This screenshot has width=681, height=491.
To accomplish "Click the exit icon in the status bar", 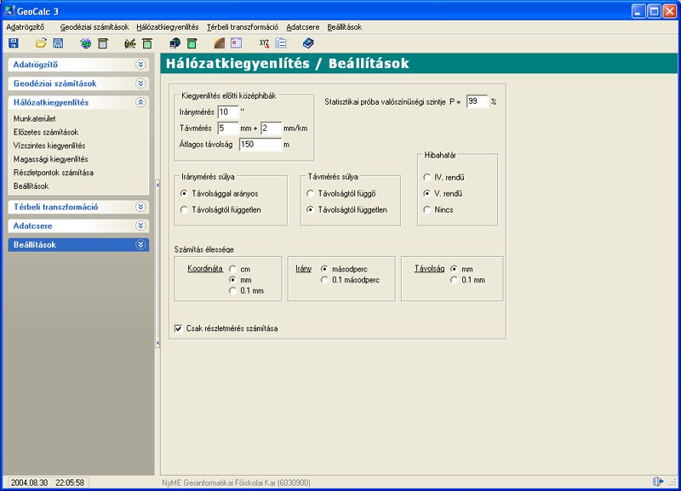I will (658, 482).
